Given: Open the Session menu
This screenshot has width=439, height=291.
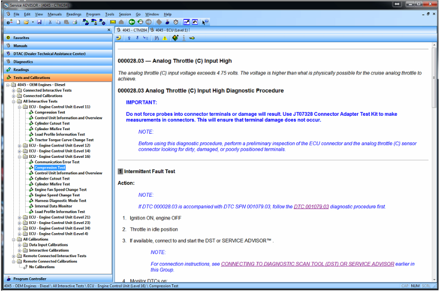Looking at the screenshot, I should pyautogui.click(x=125, y=14).
